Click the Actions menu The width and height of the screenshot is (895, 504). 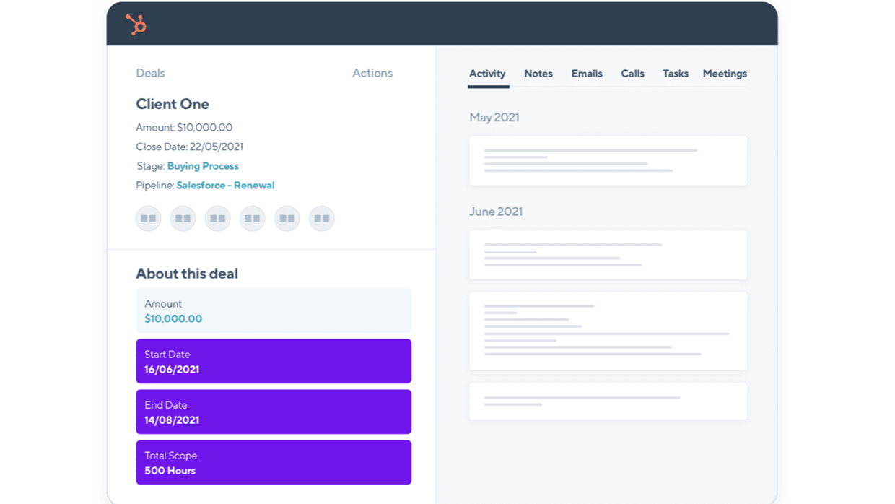372,73
